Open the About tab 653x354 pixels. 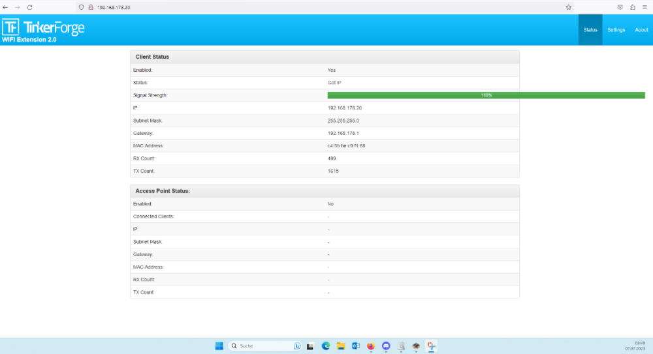641,30
